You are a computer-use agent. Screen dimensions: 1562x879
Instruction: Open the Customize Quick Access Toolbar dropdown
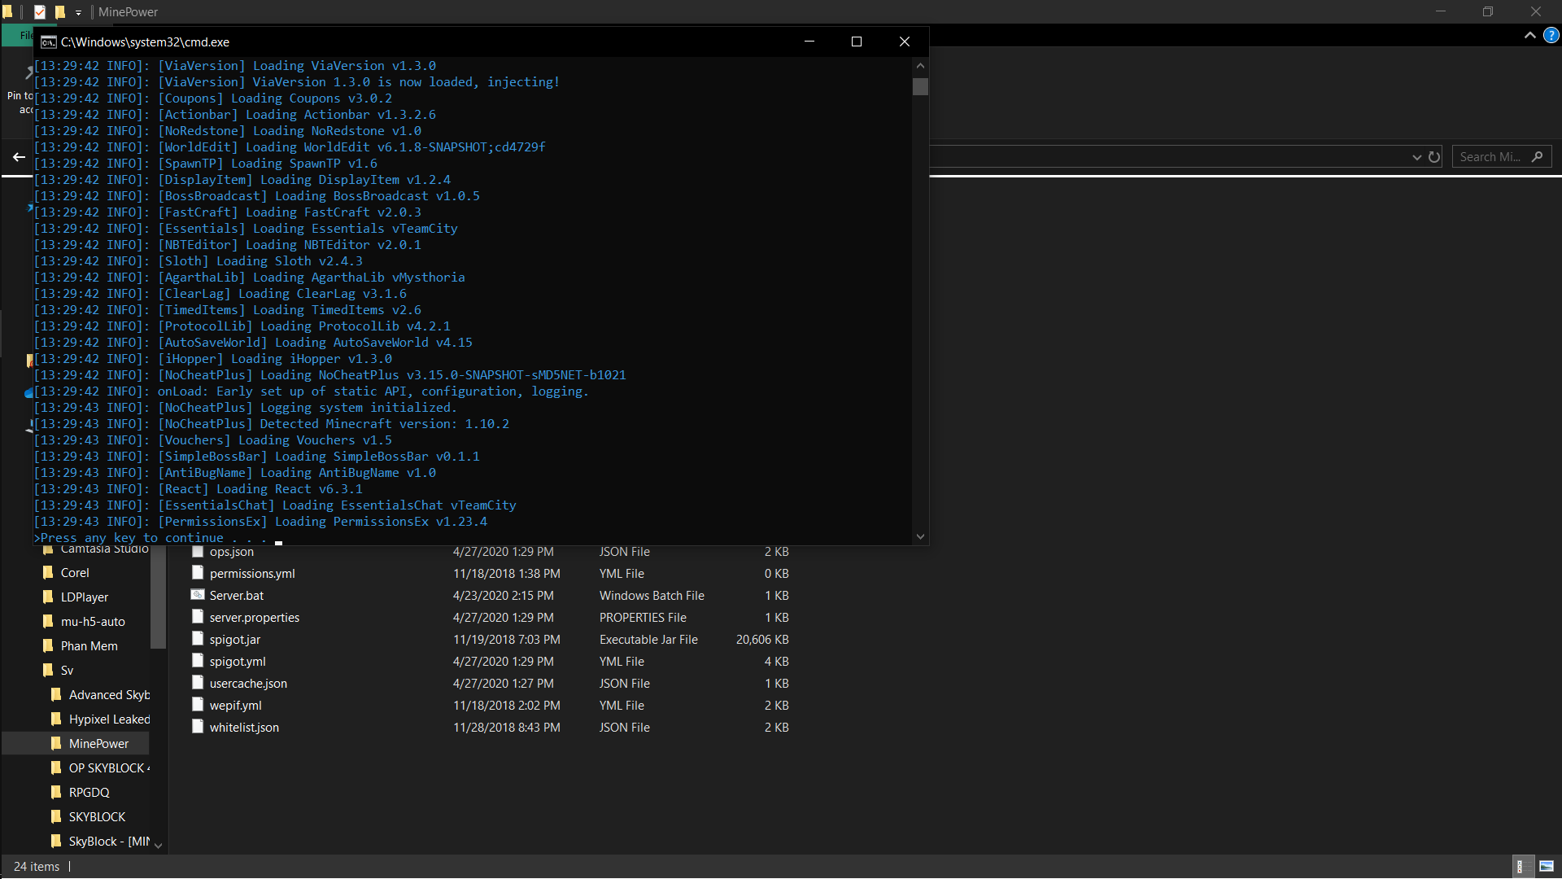pos(78,12)
